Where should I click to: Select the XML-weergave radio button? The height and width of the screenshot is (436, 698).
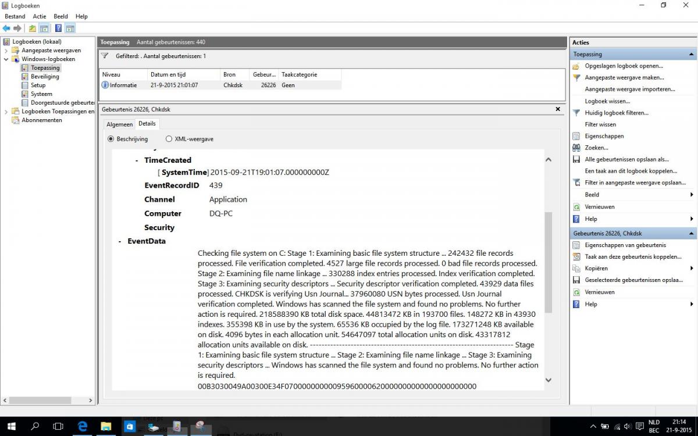click(169, 139)
